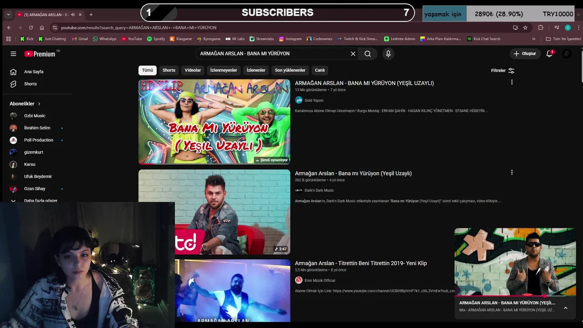Click the miniplayer video preview
Viewport: 583px width, 328px height.
click(x=515, y=262)
